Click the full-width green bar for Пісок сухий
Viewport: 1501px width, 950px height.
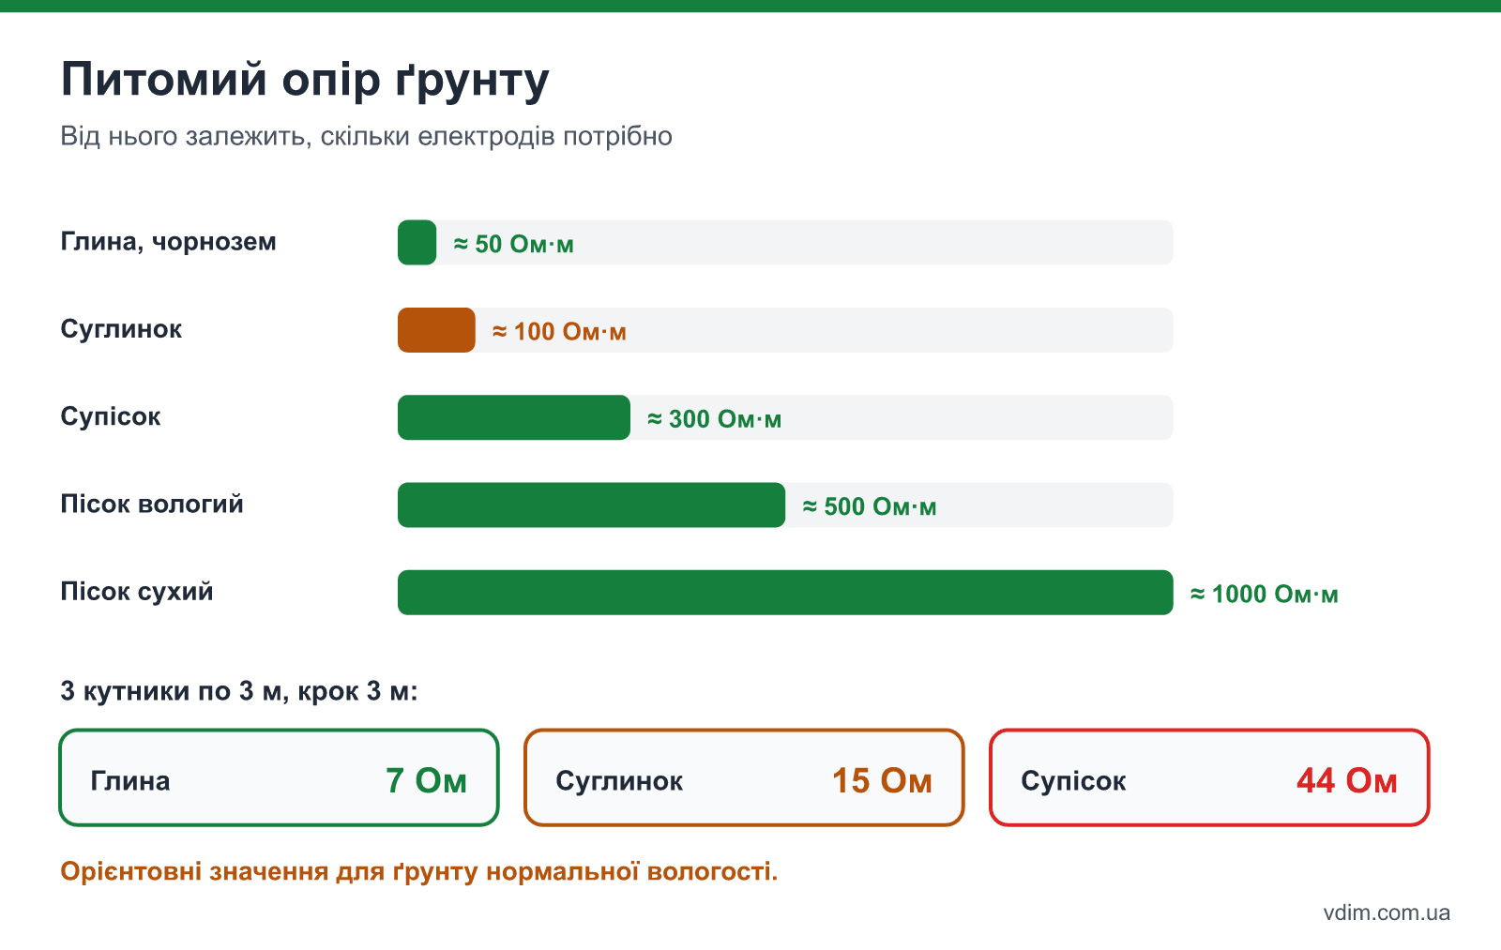click(x=785, y=593)
